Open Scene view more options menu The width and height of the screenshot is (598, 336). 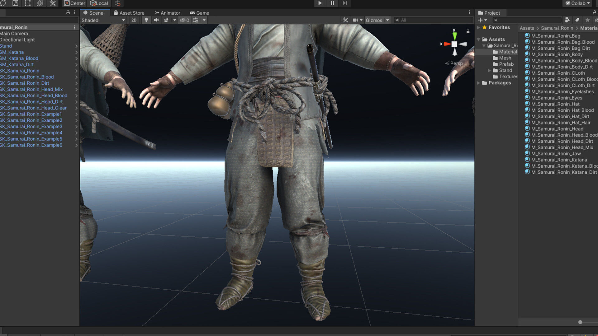click(469, 12)
